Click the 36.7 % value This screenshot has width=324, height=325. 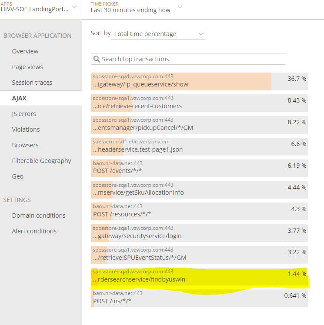click(x=297, y=79)
